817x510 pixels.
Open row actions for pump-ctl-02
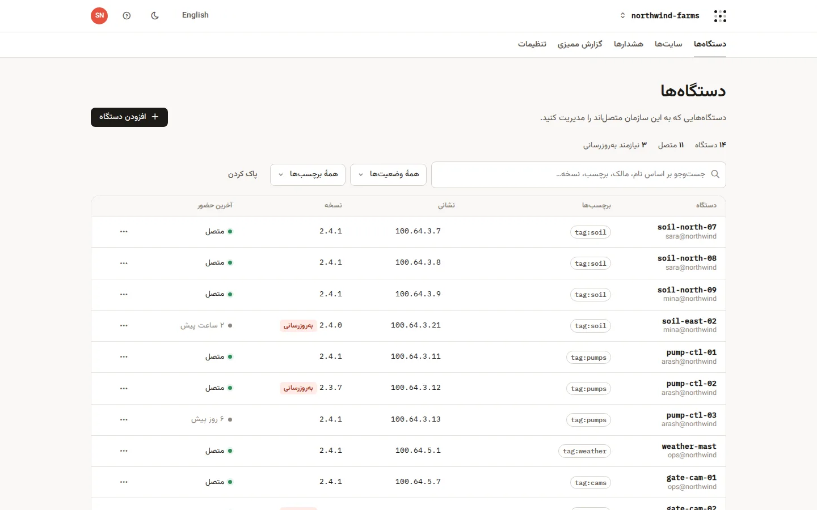pyautogui.click(x=124, y=388)
